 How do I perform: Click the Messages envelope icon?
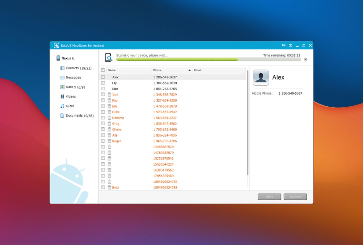click(x=62, y=78)
